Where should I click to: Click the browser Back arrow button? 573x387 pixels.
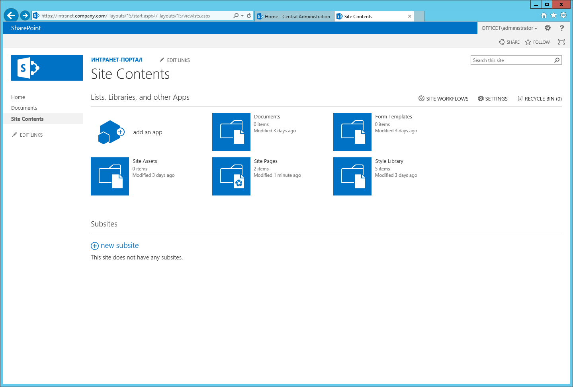coord(11,15)
